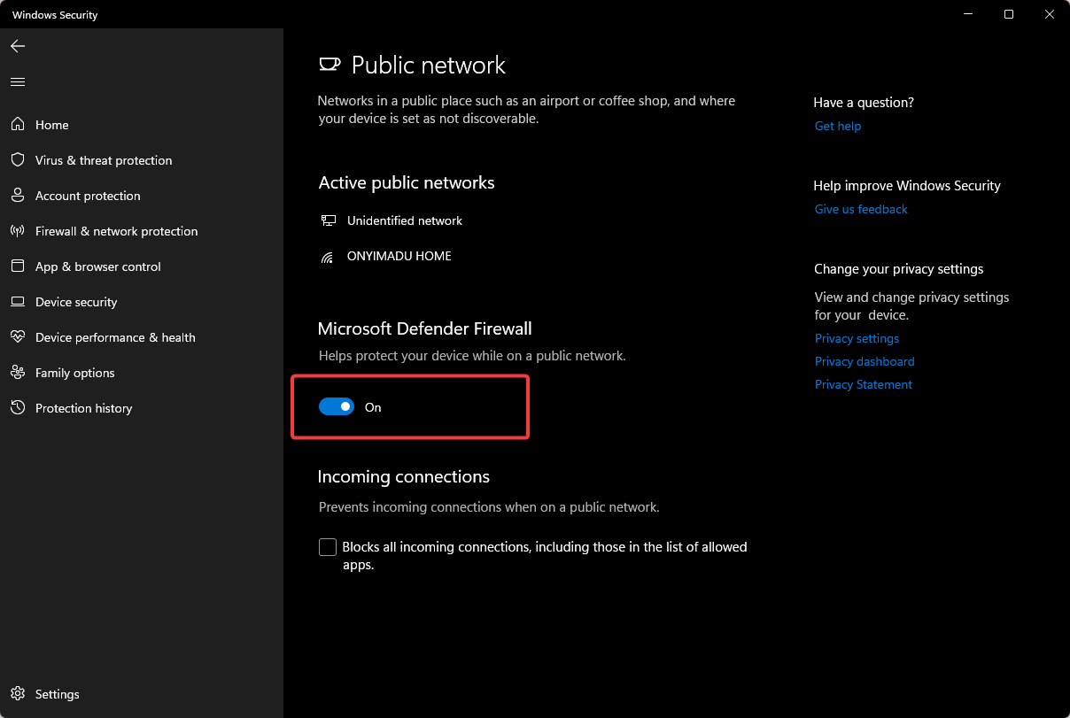Check the Blocks all incoming connections checkbox
1070x718 pixels.
328,547
